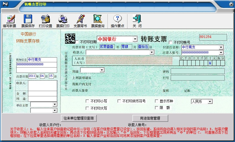Save the bill with 票据保存 icon
235x142 pixels.
(28, 19)
